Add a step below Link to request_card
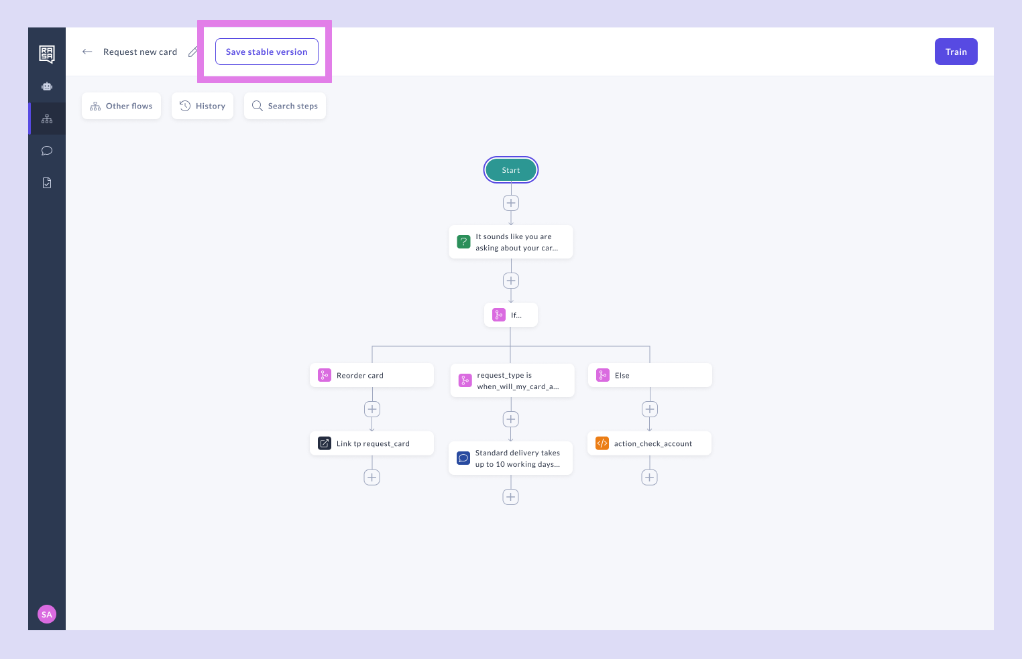This screenshot has height=659, width=1022. click(372, 478)
